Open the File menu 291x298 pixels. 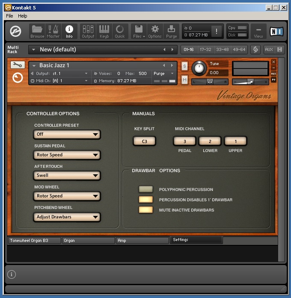9,16
